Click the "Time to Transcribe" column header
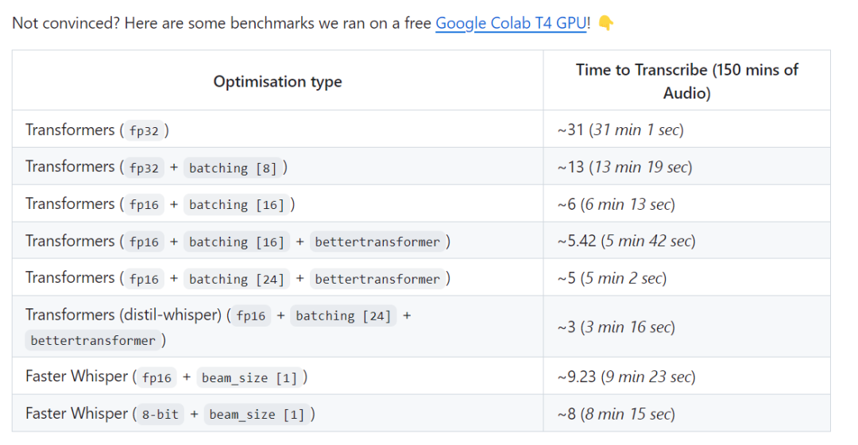 click(x=686, y=81)
